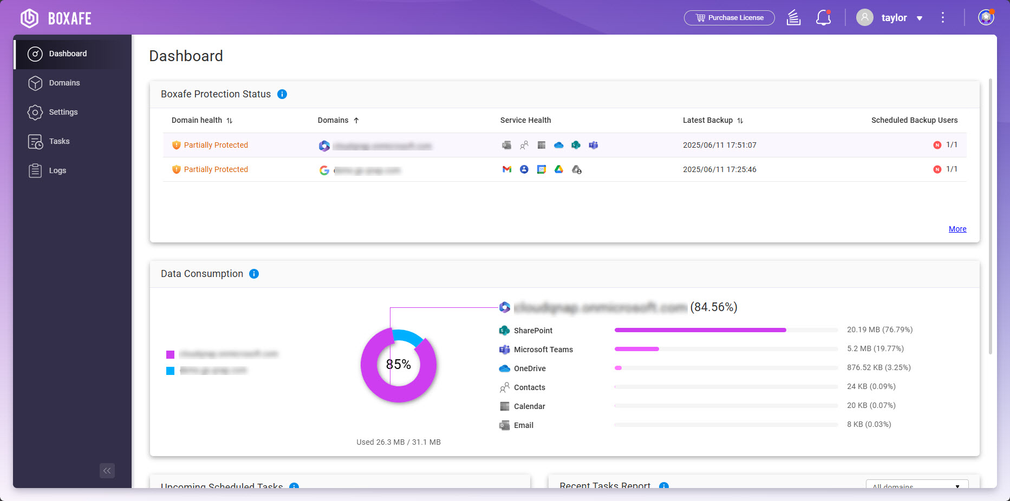Collapse the left sidebar panel
Image resolution: width=1010 pixels, height=501 pixels.
107,471
